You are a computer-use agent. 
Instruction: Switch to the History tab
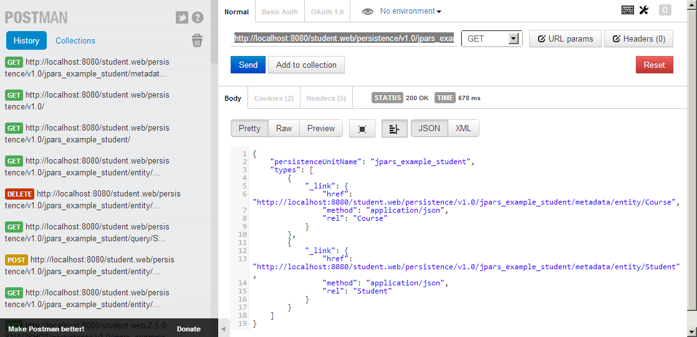coord(26,40)
